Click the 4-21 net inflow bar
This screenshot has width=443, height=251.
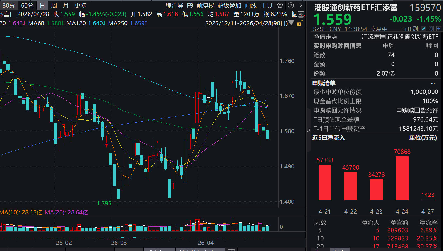click(325, 182)
